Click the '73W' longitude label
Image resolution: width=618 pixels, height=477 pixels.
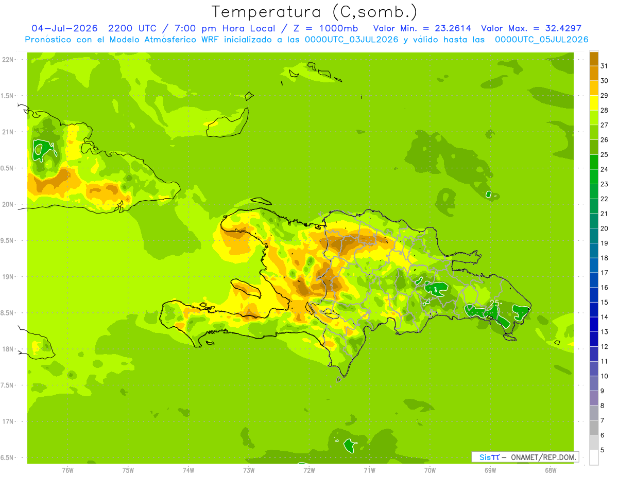point(249,470)
